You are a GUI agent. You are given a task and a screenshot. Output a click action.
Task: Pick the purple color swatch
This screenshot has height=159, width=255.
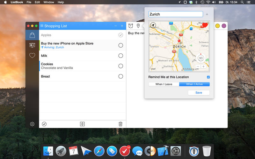click(x=224, y=26)
